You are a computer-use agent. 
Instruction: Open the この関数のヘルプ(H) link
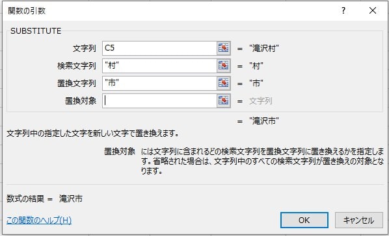click(39, 220)
